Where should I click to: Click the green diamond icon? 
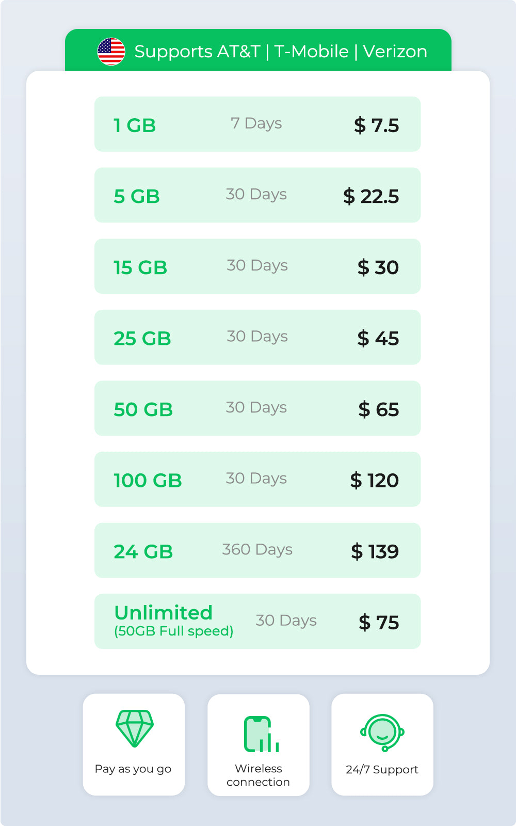tap(134, 728)
